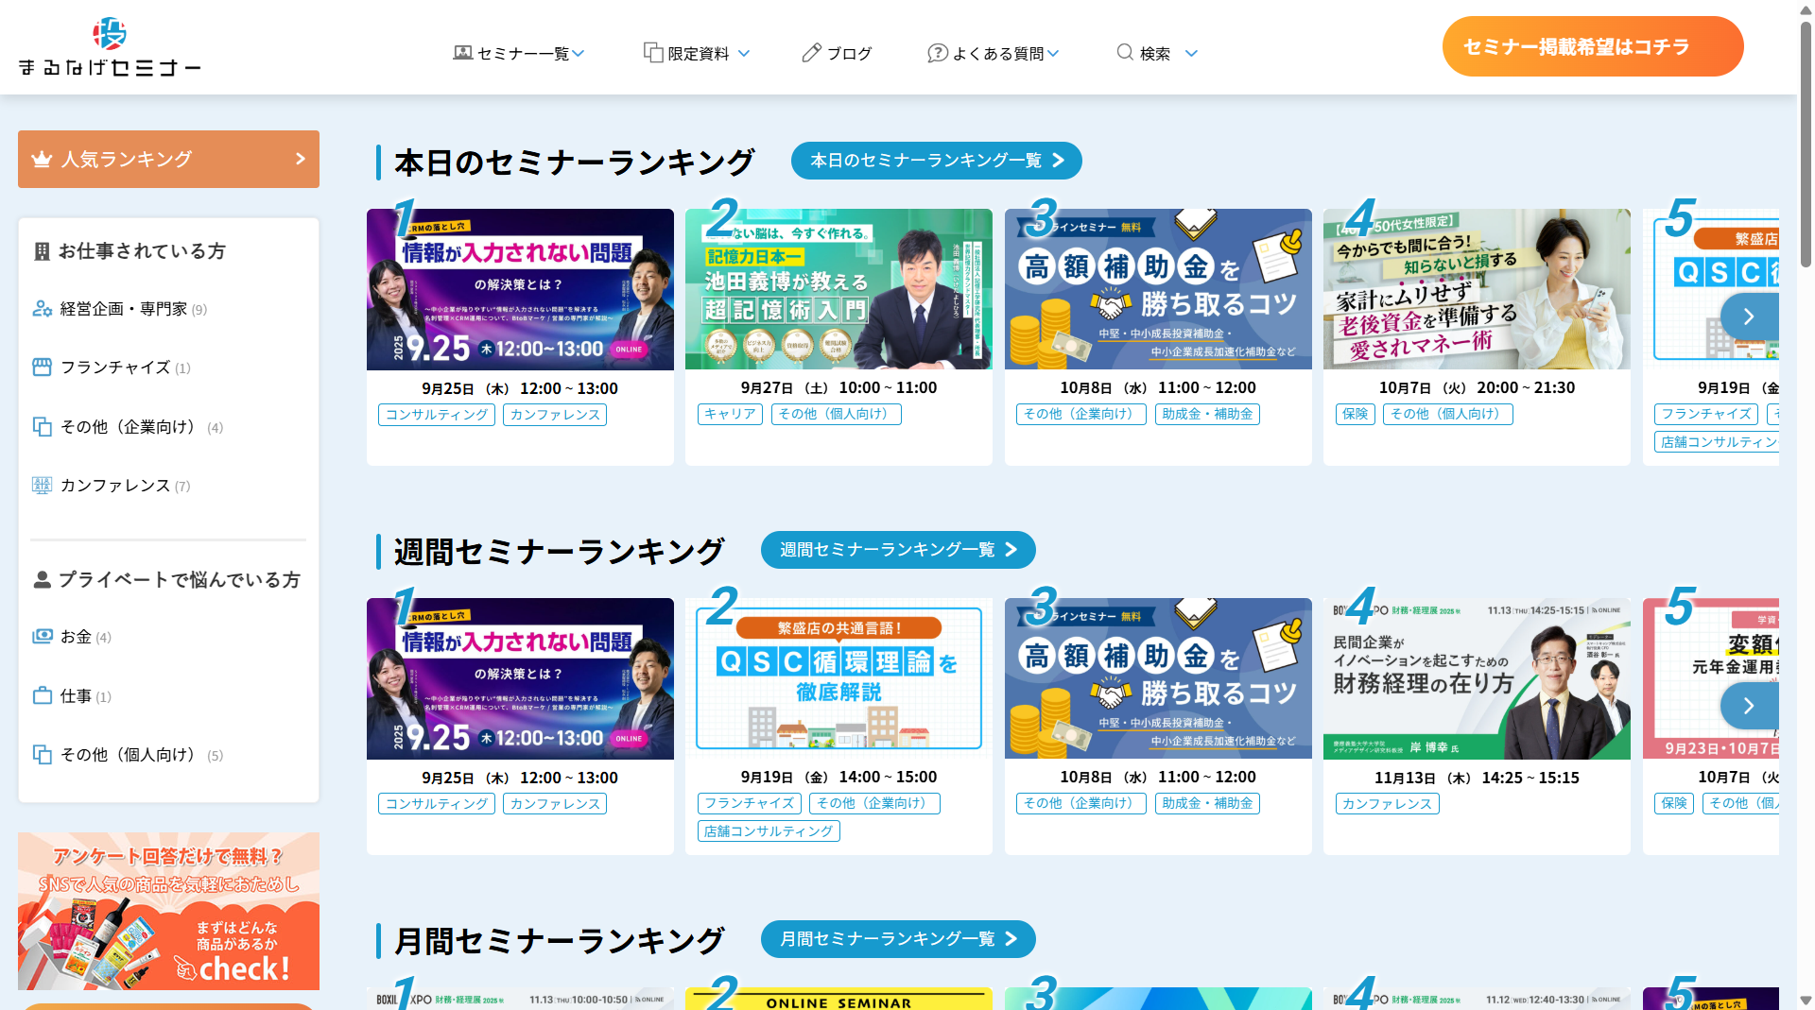
Task: Open weekly rank 1 情報が入力されない問題 thumbnail
Action: pyautogui.click(x=520, y=678)
